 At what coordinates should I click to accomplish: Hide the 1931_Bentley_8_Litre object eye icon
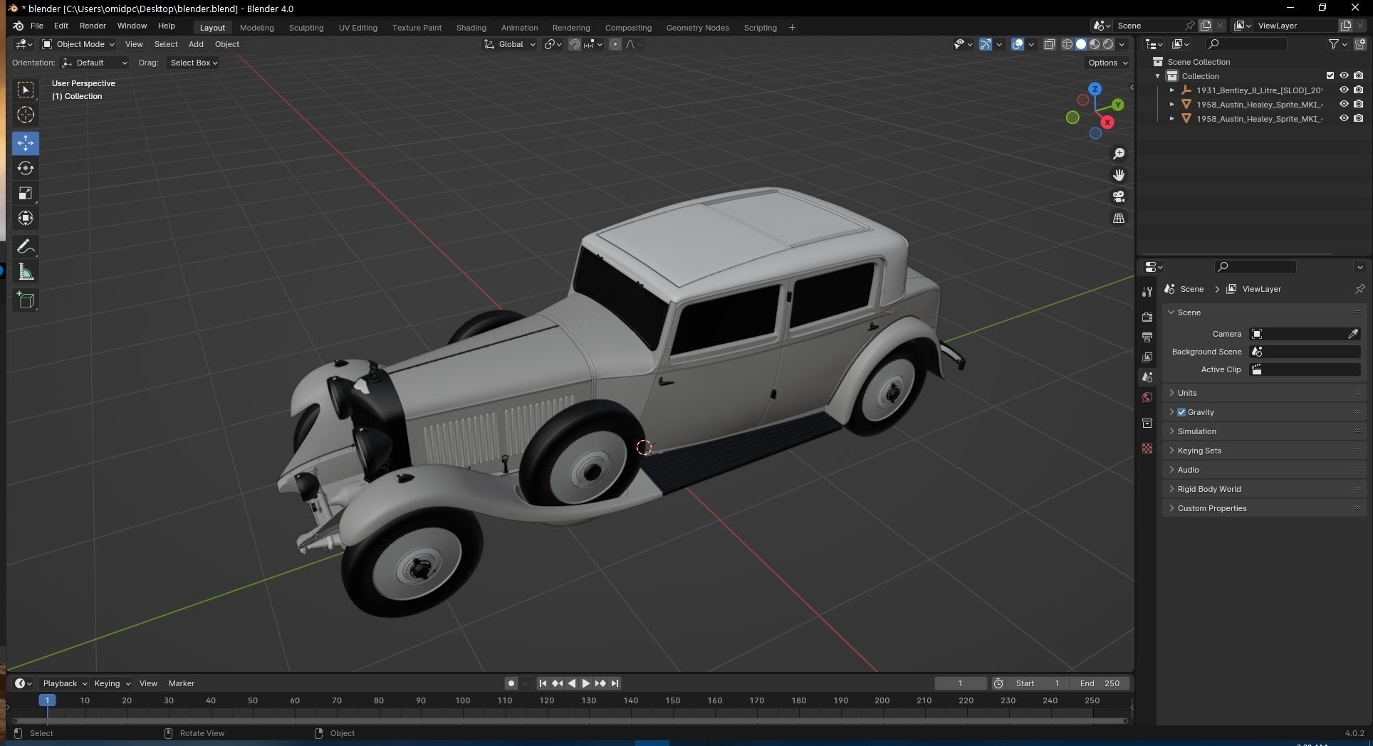(1344, 90)
